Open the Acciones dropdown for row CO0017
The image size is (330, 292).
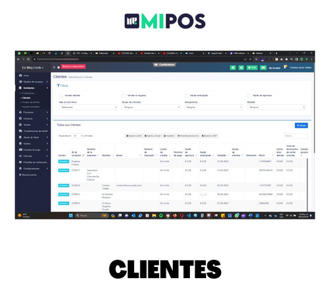coord(63,170)
